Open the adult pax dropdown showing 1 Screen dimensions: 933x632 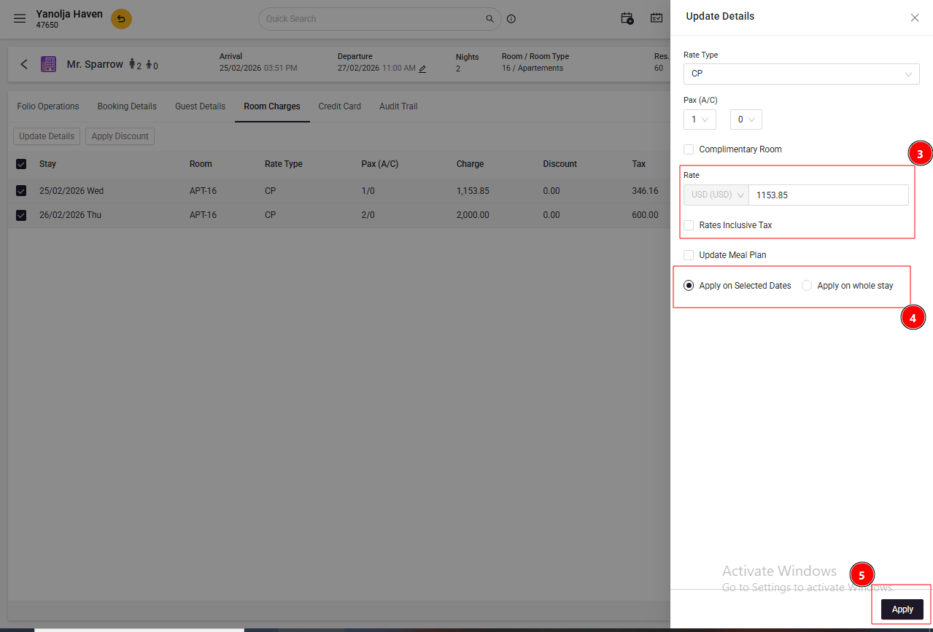click(700, 120)
